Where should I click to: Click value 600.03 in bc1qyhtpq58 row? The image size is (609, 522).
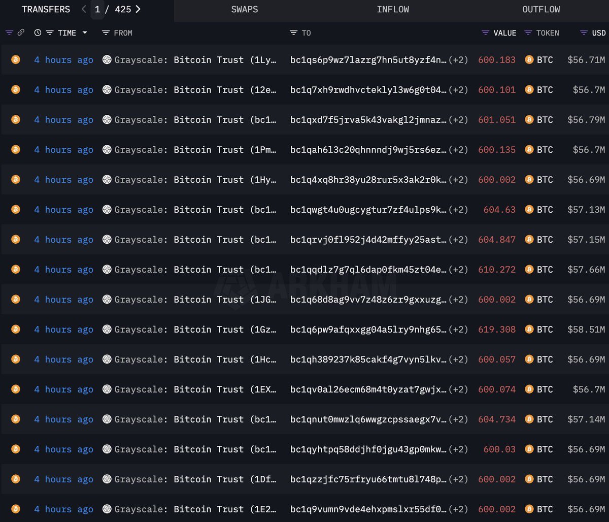pos(499,449)
